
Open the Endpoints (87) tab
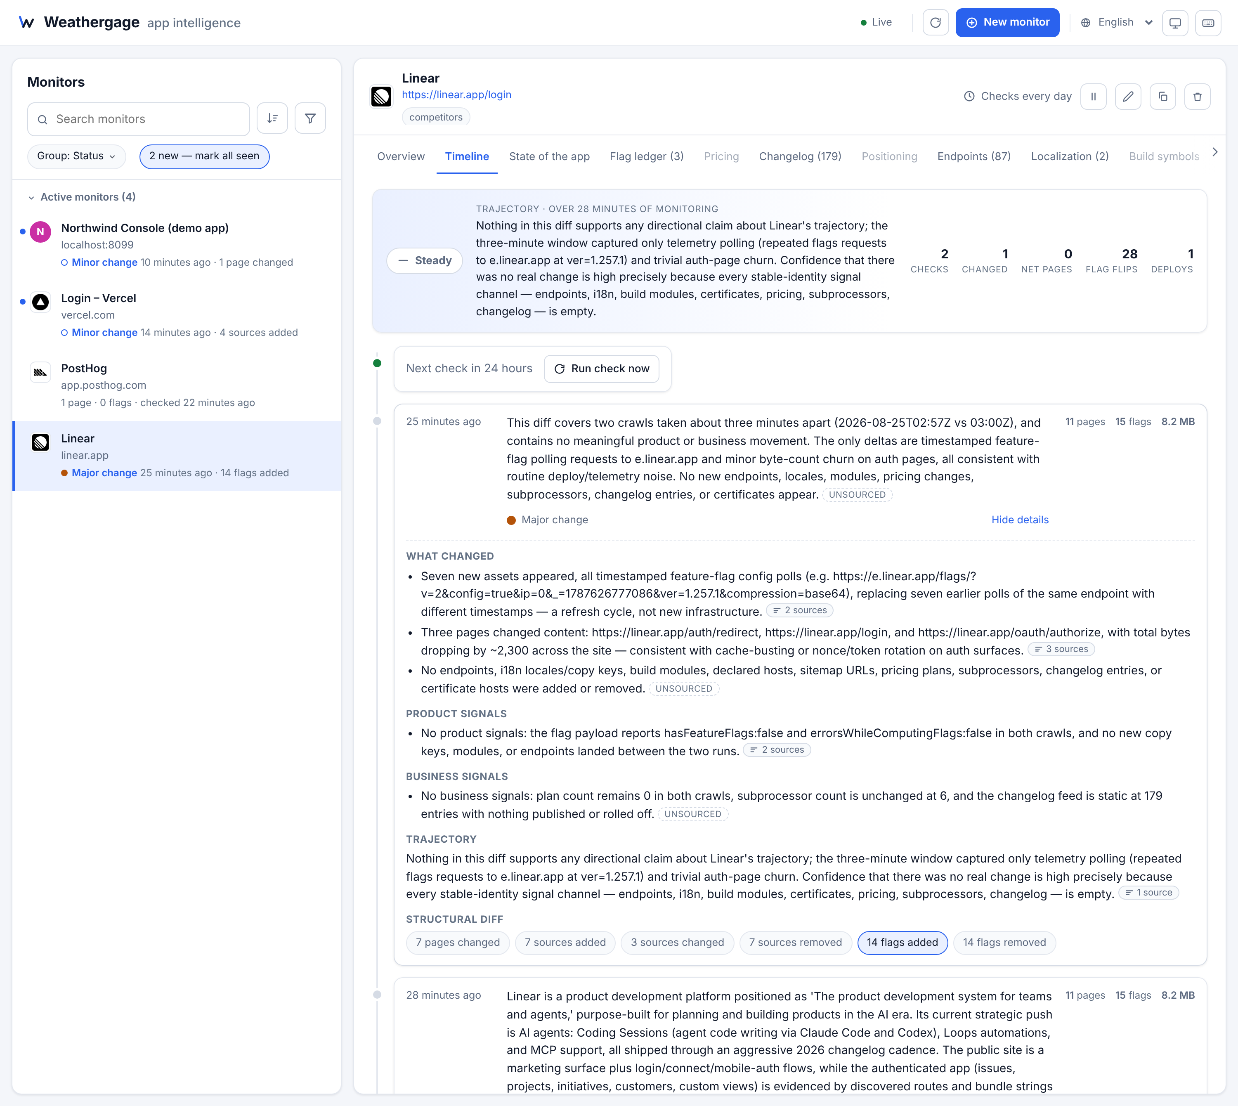[973, 156]
